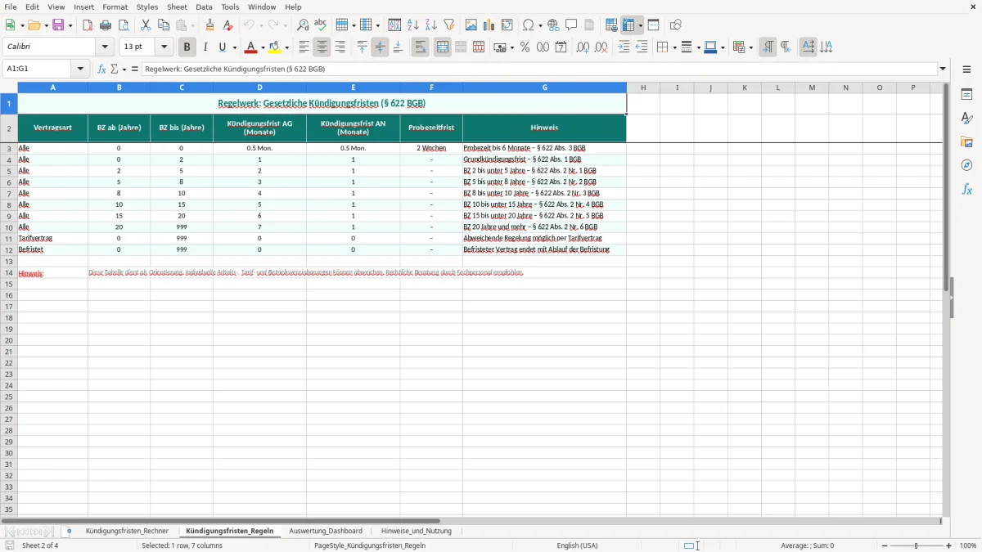Screen dimensions: 982x552
Task: Open sidebar Navigator compass icon
Action: click(x=966, y=165)
